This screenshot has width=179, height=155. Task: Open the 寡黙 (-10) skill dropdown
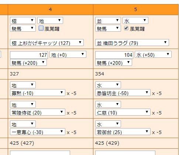[38, 93]
